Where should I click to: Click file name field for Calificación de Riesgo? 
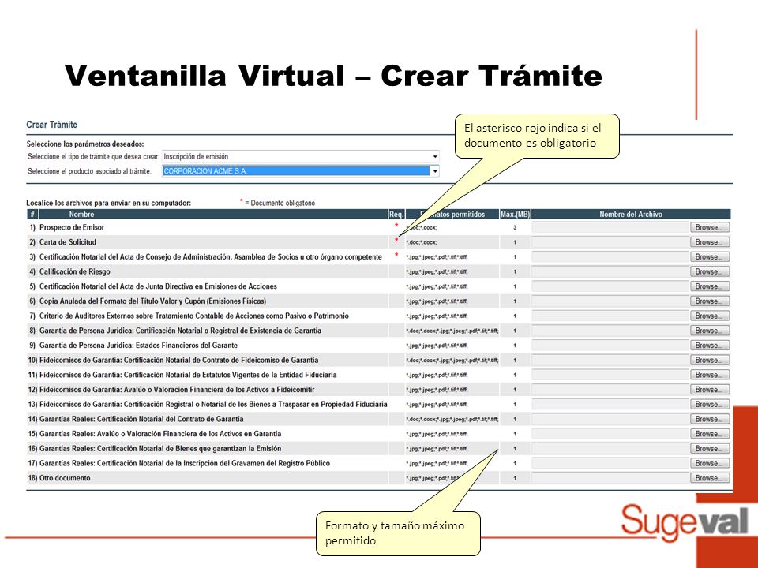point(610,271)
